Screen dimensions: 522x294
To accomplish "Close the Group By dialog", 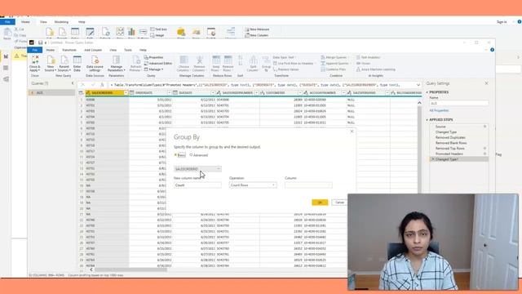I will pyautogui.click(x=352, y=131).
